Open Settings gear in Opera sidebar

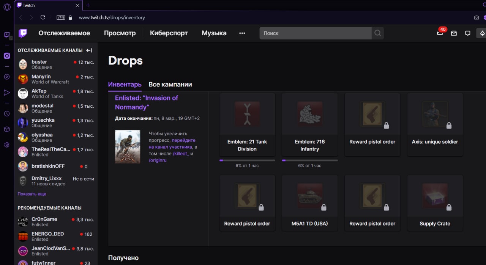[7, 145]
